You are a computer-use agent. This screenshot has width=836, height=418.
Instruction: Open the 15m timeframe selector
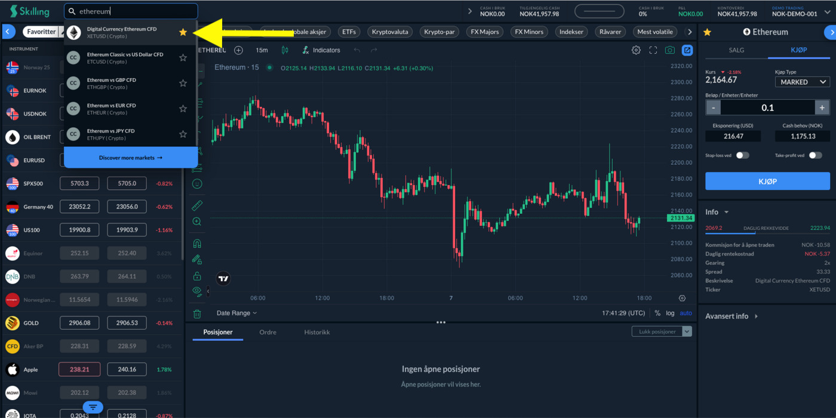click(262, 50)
